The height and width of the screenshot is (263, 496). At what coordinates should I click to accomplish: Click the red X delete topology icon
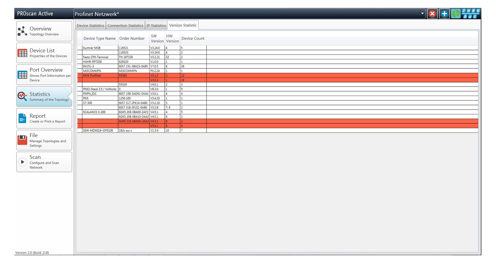(x=432, y=14)
